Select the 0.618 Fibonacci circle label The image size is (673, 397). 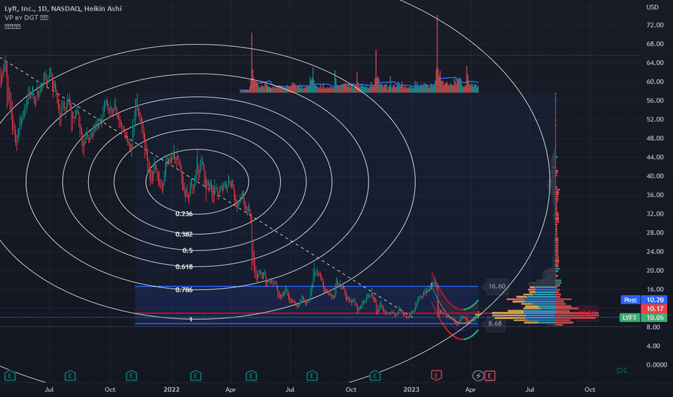pyautogui.click(x=183, y=267)
